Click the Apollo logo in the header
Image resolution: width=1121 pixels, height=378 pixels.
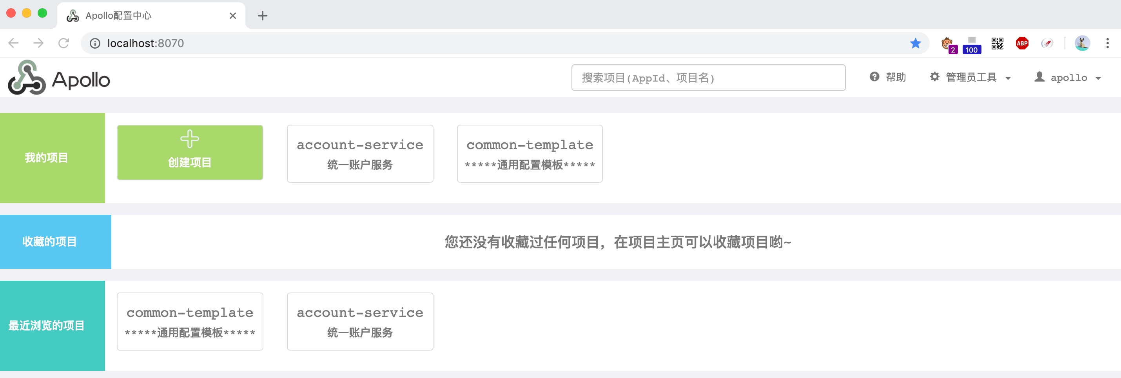tap(59, 78)
